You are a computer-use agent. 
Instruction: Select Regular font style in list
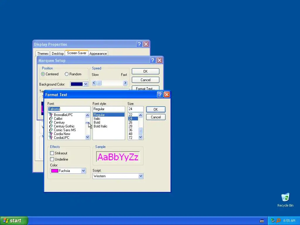[x=109, y=115]
